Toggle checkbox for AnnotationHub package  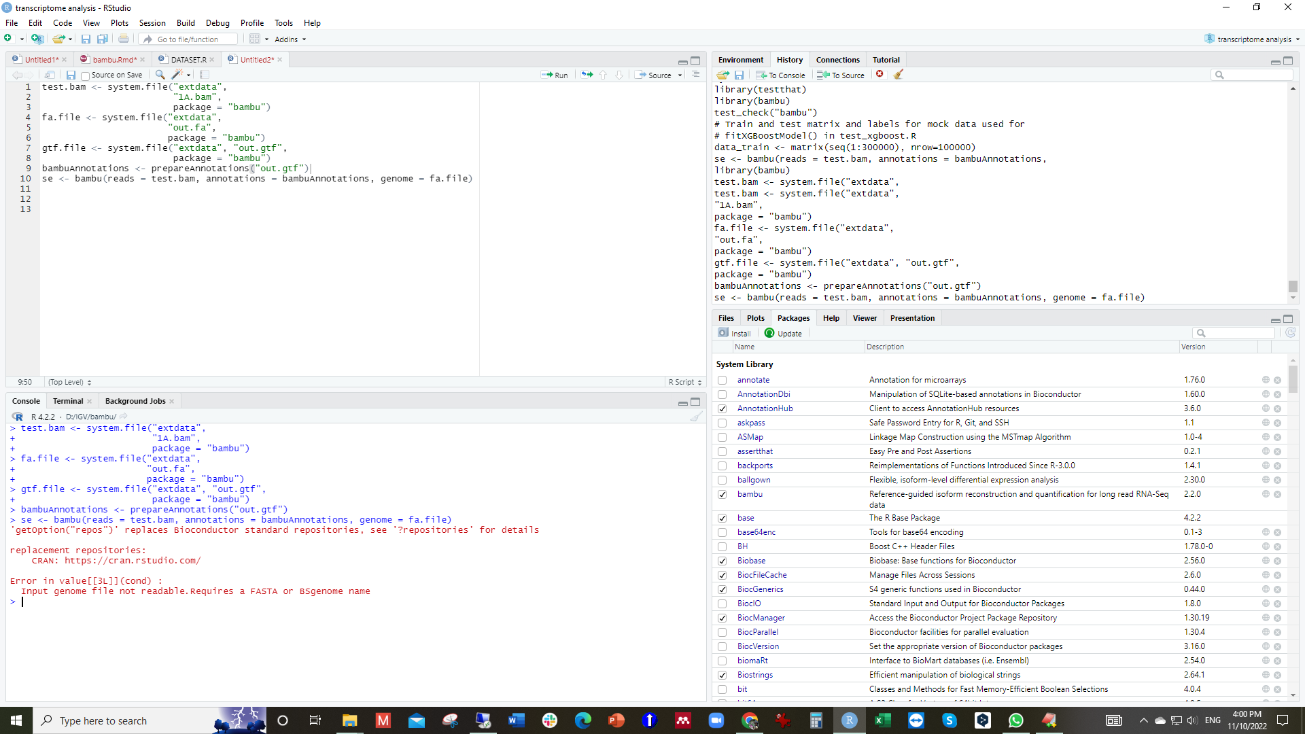click(723, 408)
